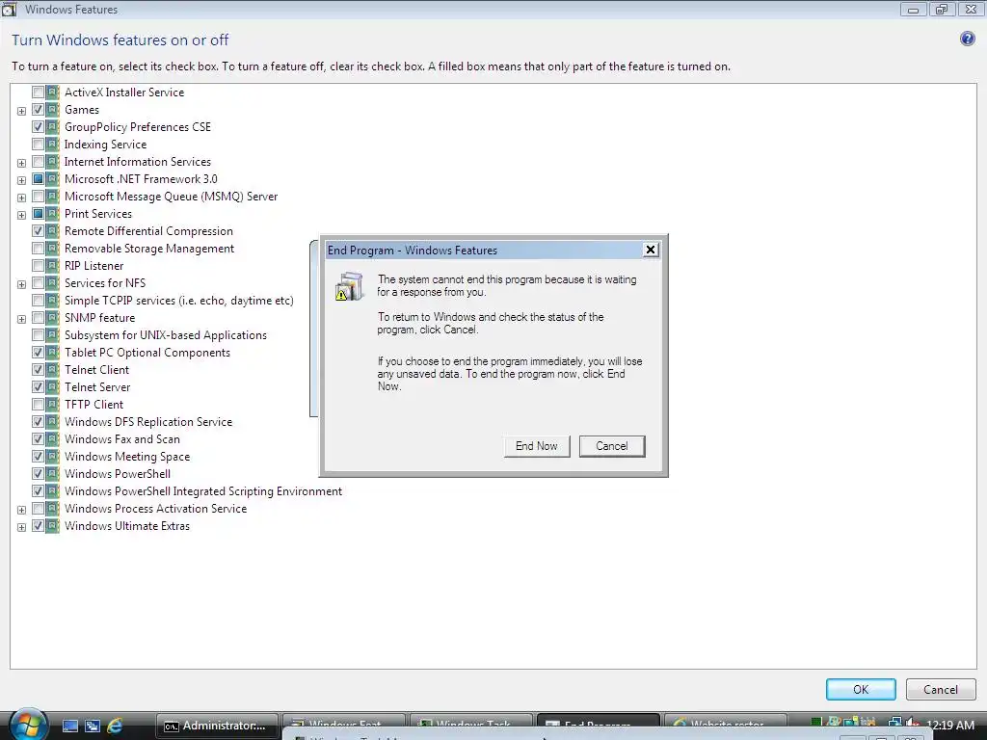This screenshot has height=740, width=987.
Task: Expand the Windows Ultimate Extras node
Action: [x=21, y=527]
